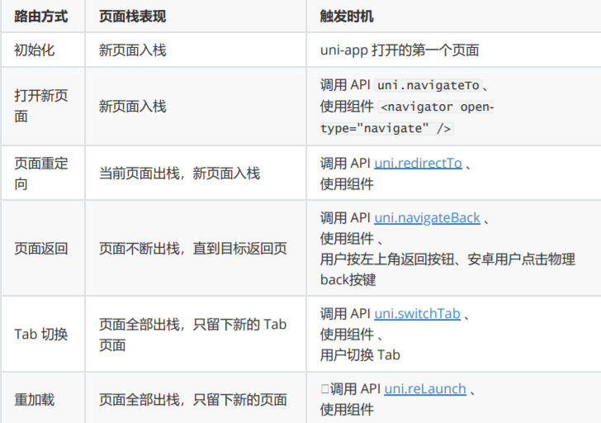Click the 页面返回 cell
Image resolution: width=601 pixels, height=423 pixels.
[41, 249]
